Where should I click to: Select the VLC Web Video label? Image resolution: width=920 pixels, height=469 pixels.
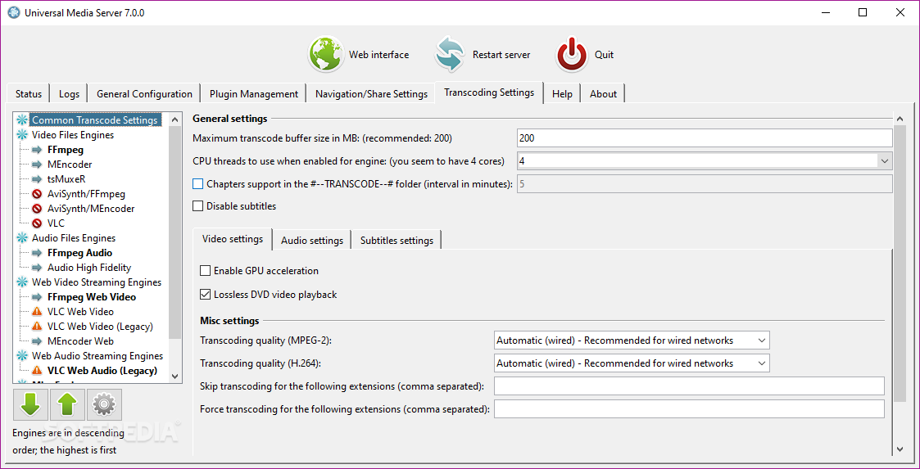click(x=80, y=311)
